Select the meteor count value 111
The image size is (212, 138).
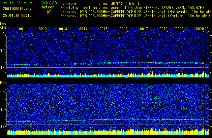point(50,15)
